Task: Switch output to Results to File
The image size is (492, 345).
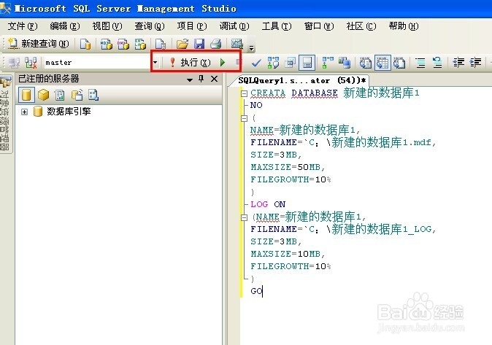Action: point(399,63)
